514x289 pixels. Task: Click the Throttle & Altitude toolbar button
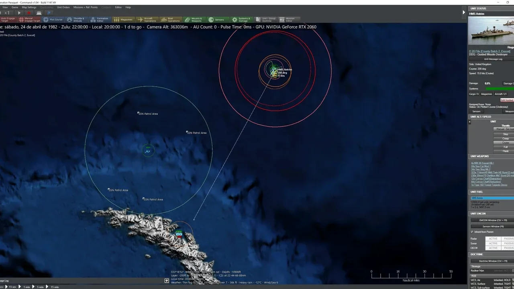click(75, 19)
